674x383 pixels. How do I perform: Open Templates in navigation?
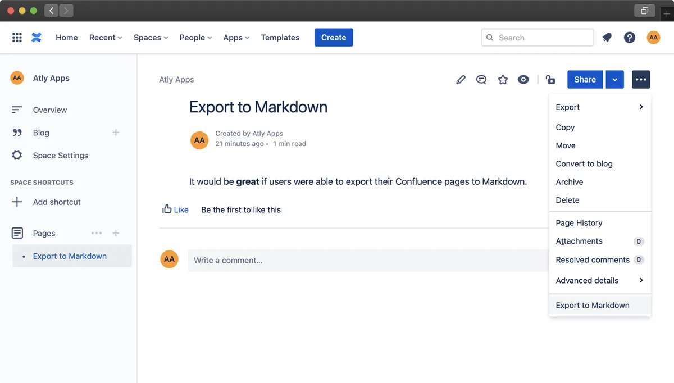coord(280,38)
